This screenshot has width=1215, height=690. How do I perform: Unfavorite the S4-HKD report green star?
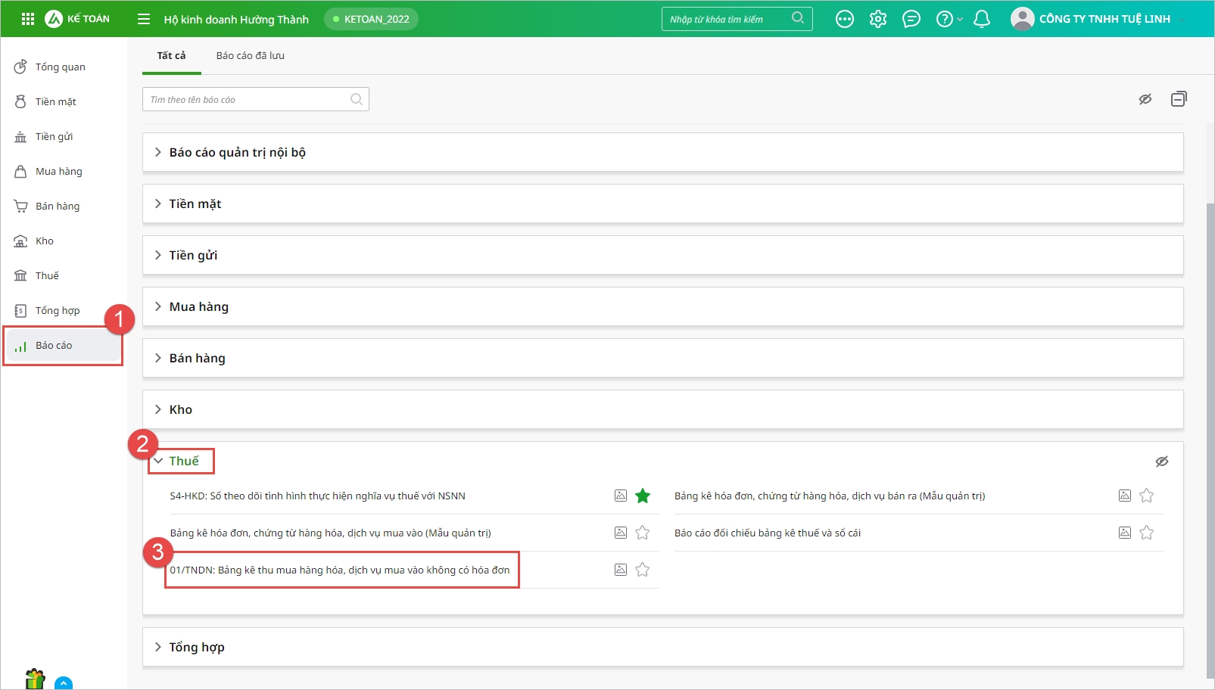(643, 496)
